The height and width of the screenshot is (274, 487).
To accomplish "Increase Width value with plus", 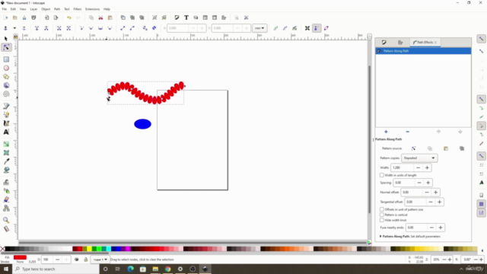I will 427,167.
